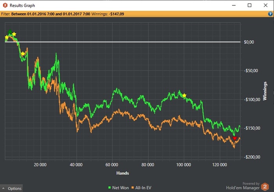Maximize the Results Graph window
This screenshot has height=192, width=274.
(250, 5)
